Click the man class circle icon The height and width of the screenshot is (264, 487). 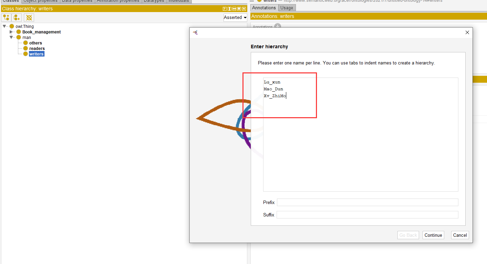(19, 37)
